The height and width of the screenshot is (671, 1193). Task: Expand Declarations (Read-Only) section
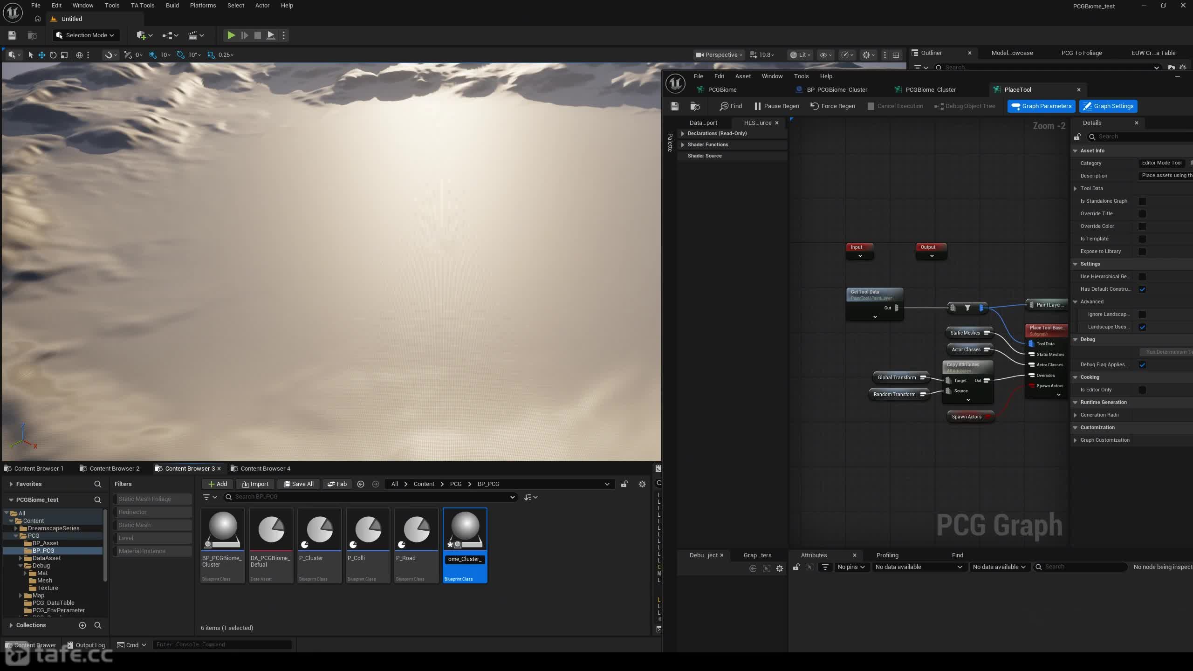click(x=683, y=134)
